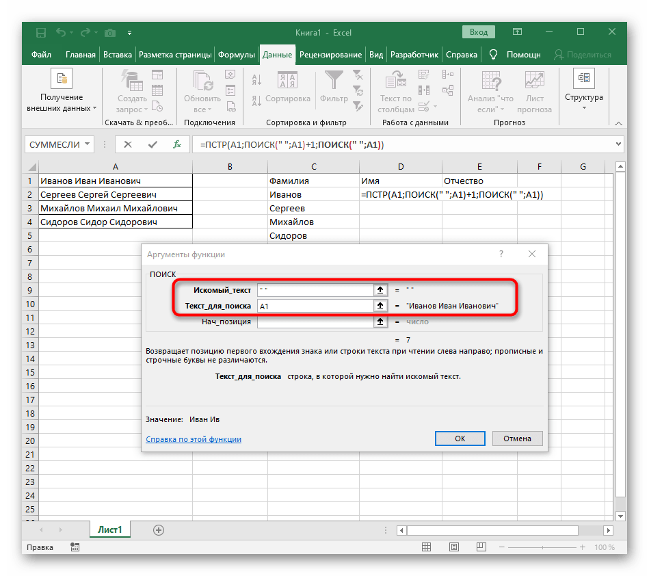Image resolution: width=649 pixels, height=576 pixels.
Task: Click the Вход sign-in button
Action: coord(479,32)
